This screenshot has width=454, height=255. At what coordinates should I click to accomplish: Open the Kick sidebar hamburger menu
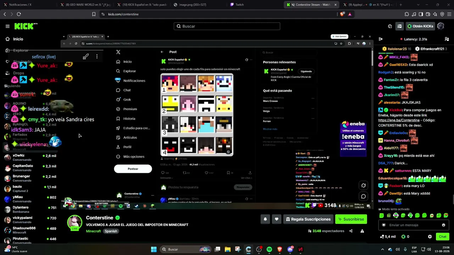coord(7,26)
